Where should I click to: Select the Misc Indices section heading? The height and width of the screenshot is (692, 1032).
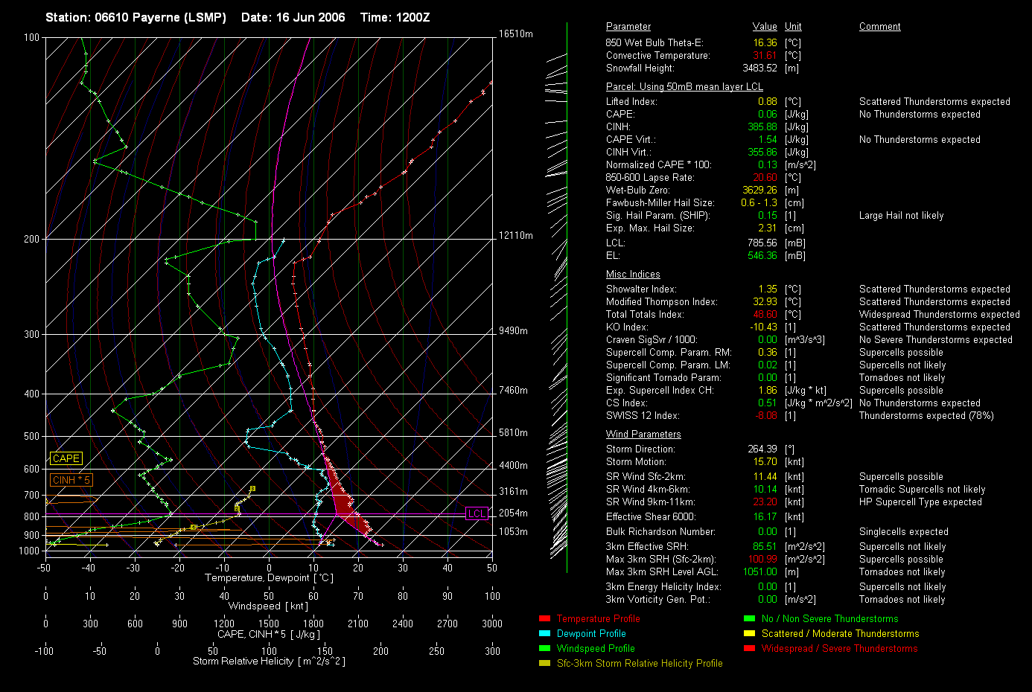[632, 275]
